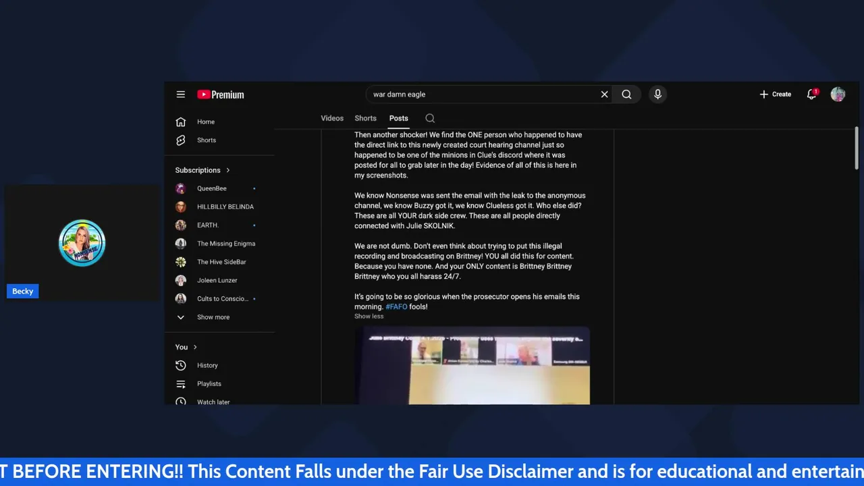Image resolution: width=864 pixels, height=486 pixels.
Task: Open the Create menu
Action: pyautogui.click(x=776, y=94)
